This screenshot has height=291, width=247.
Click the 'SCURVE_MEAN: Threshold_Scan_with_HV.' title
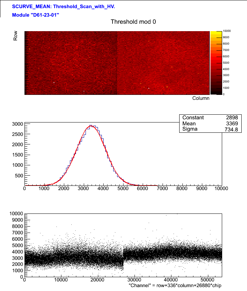pos(64,6)
